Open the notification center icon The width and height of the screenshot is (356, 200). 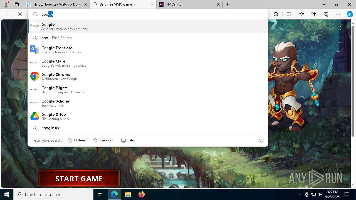[347, 194]
